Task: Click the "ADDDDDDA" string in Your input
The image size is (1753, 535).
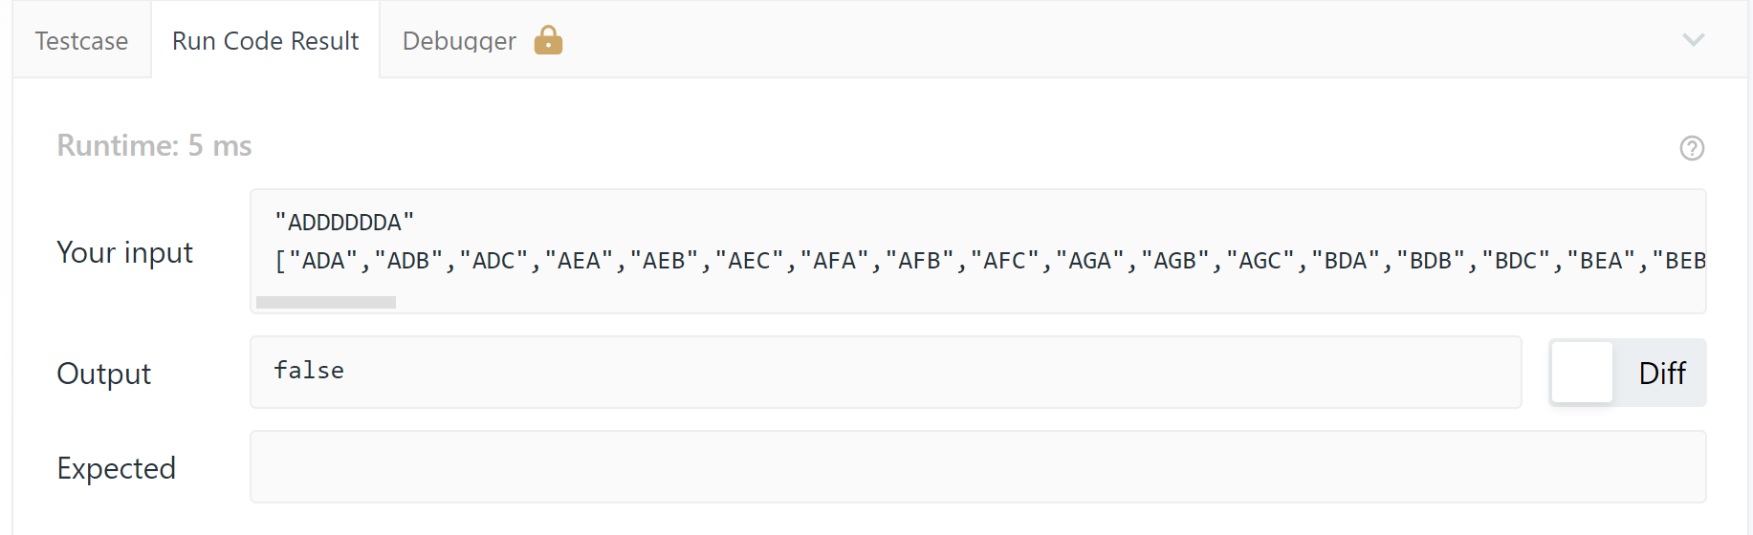Action: 344,223
